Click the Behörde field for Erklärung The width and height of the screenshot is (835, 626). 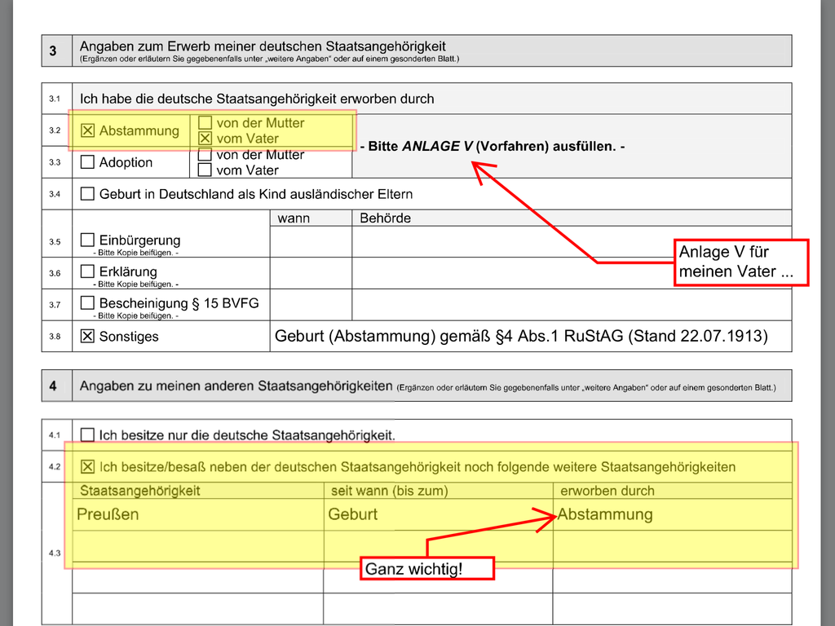point(571,273)
